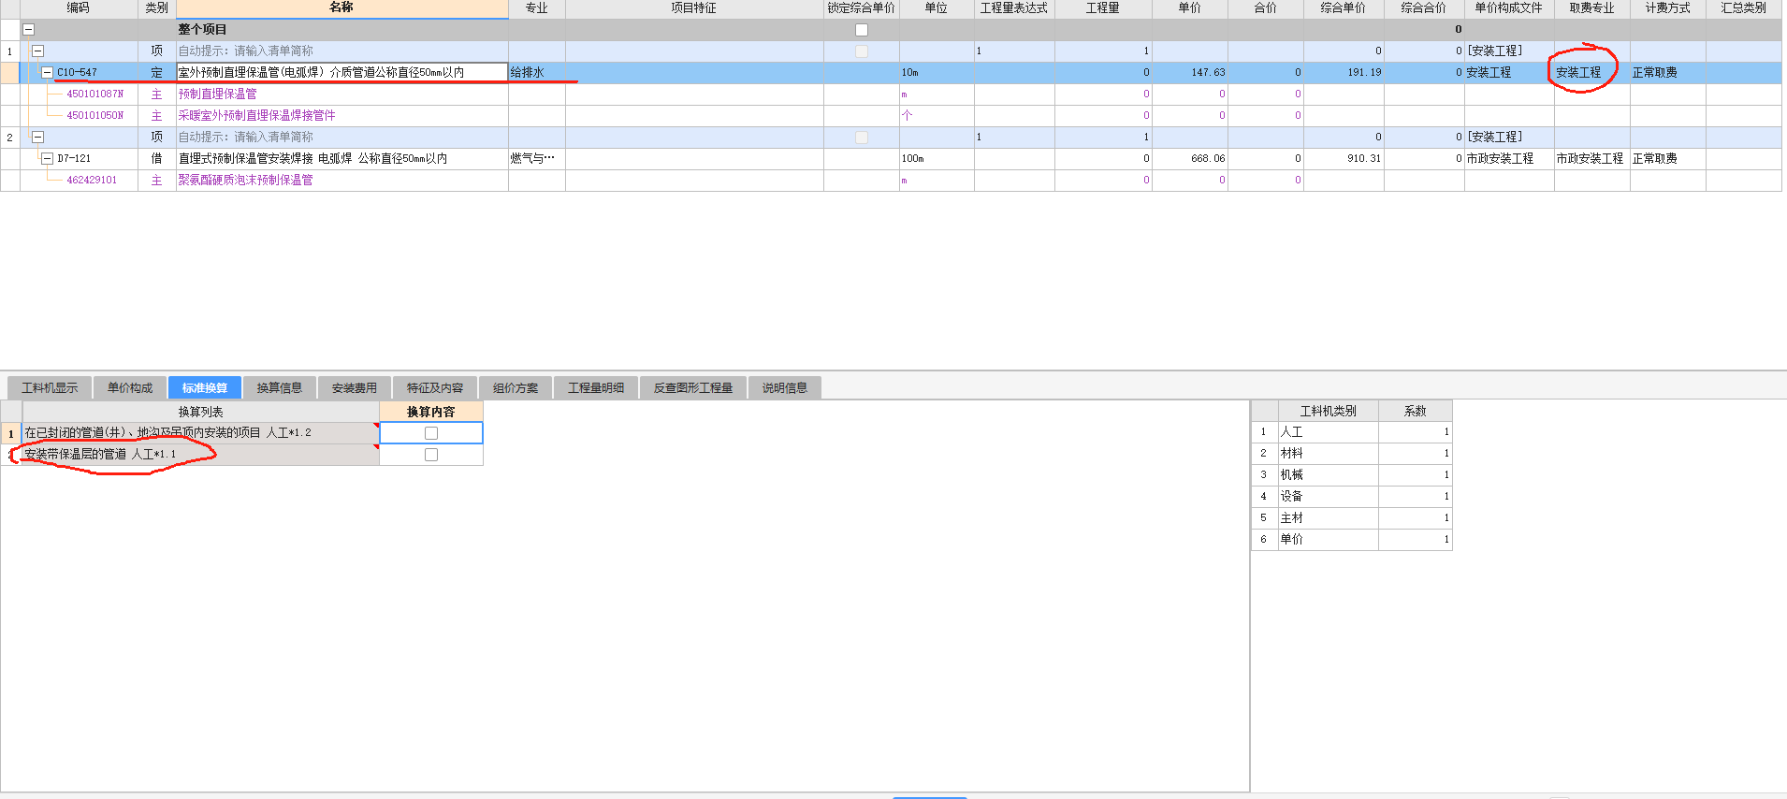Select material code 462429101
This screenshot has height=799, width=1787.
pos(92,181)
